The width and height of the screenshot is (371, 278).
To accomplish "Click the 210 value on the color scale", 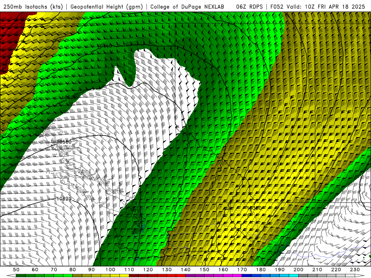I will (317, 270).
